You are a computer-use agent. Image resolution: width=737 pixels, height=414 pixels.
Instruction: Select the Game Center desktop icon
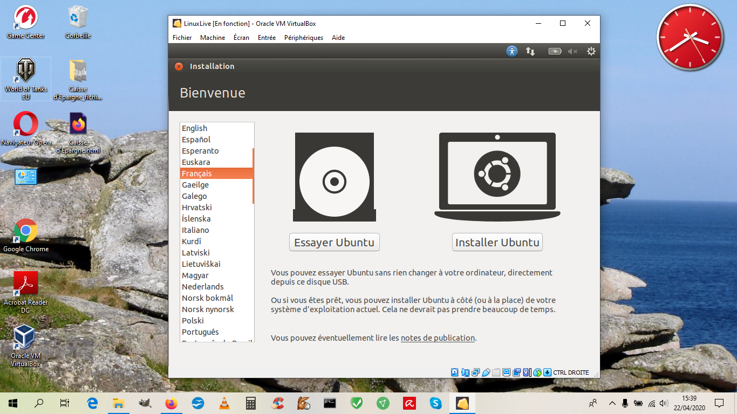25,22
